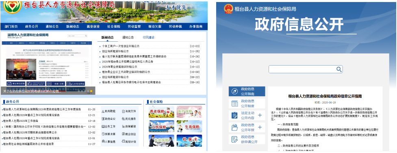Open 劳动仲裁 in navigation bar
This screenshot has height=153, width=397.
(x=175, y=26)
